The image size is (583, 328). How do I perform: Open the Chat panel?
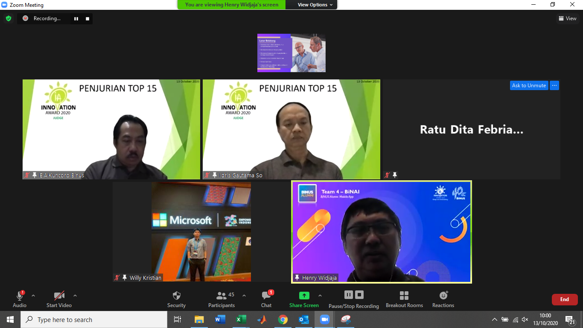pyautogui.click(x=266, y=299)
